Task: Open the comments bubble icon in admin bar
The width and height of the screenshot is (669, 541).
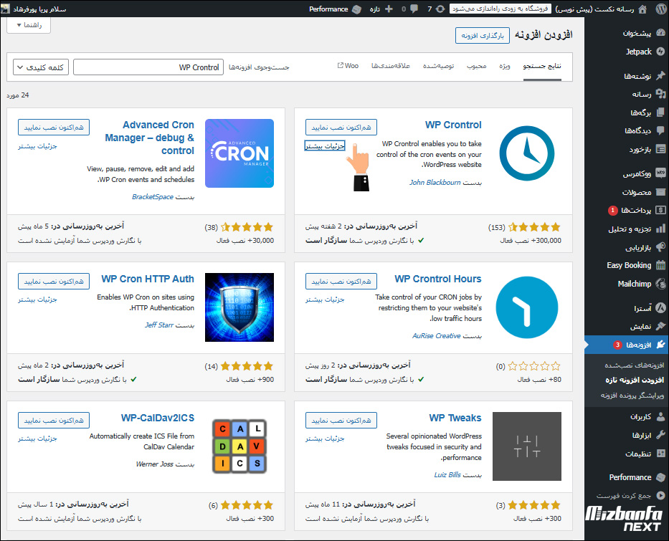Action: tap(414, 9)
